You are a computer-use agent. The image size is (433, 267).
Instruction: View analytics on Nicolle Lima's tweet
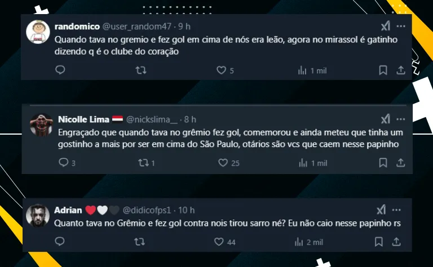coord(313,163)
